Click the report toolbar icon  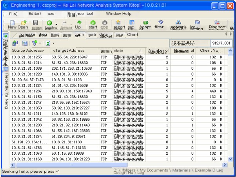(118, 22)
